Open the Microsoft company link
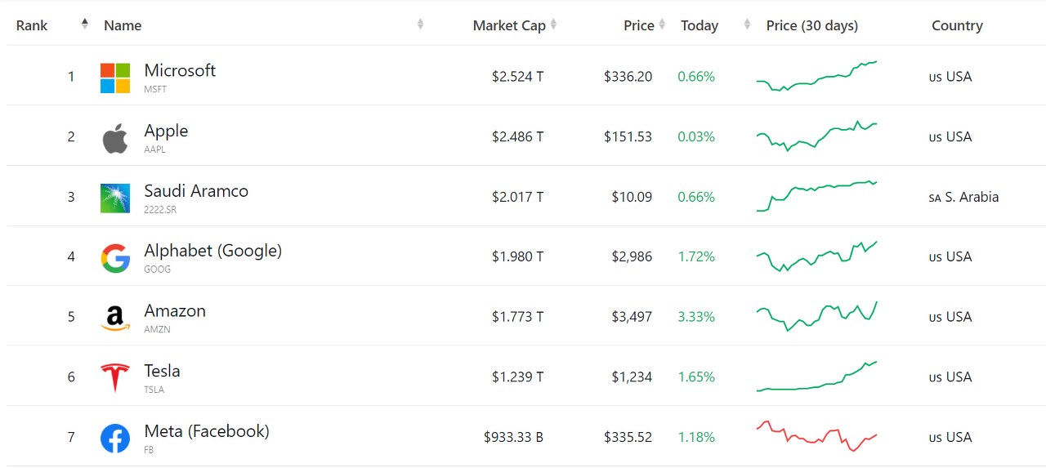Viewport: 1046px width, 468px height. tap(180, 70)
